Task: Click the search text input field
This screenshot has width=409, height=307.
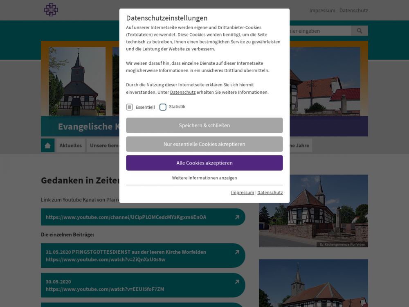Action: point(319,31)
